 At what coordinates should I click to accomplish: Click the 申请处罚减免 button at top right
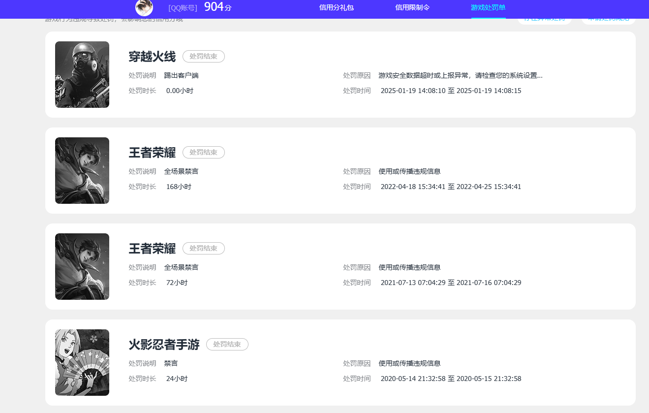click(x=608, y=18)
